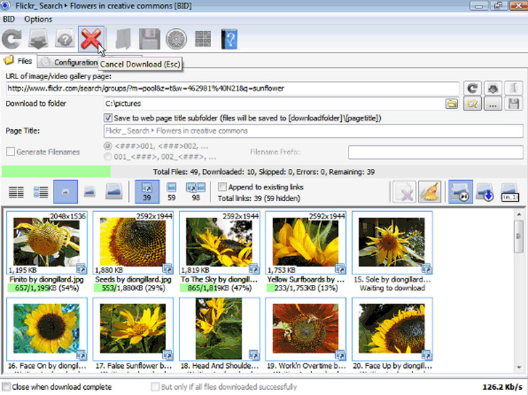Click the explore folder magnifier icon

(473, 104)
